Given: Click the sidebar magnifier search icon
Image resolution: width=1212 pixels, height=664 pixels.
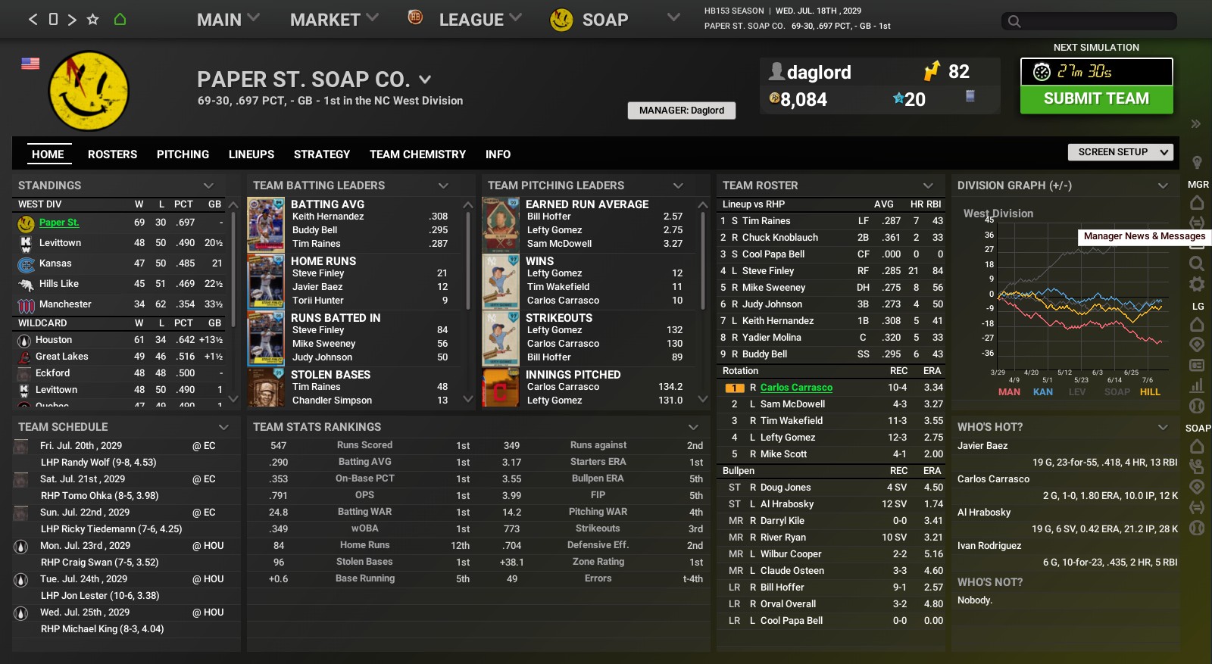Looking at the screenshot, I should (1197, 263).
